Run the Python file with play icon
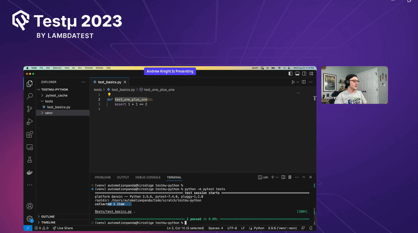The width and height of the screenshot is (418, 233). coord(293,82)
